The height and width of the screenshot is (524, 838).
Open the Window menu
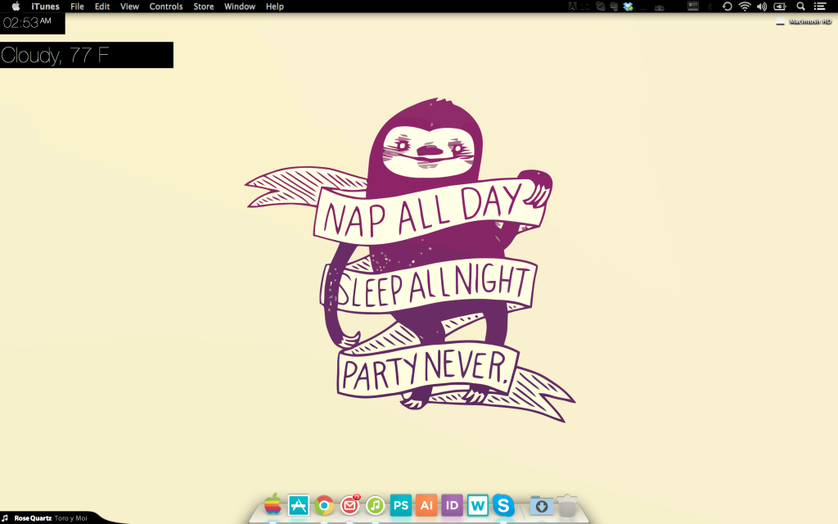coord(240,7)
